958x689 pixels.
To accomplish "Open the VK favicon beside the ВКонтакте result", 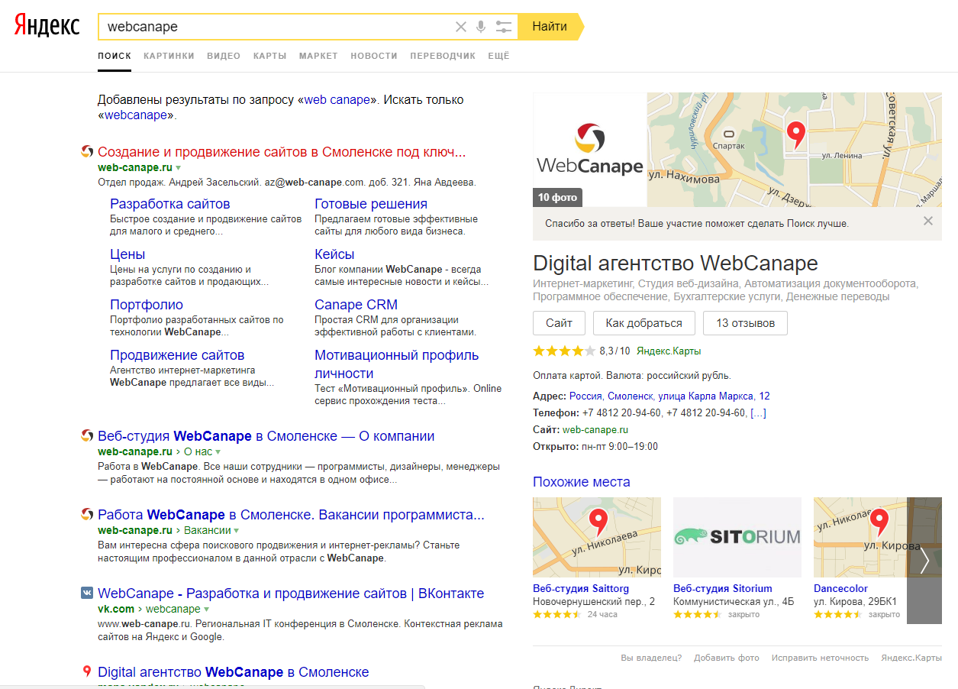I will (x=87, y=594).
